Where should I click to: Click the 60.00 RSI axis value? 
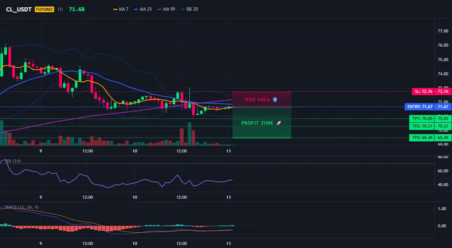pyautogui.click(x=443, y=171)
